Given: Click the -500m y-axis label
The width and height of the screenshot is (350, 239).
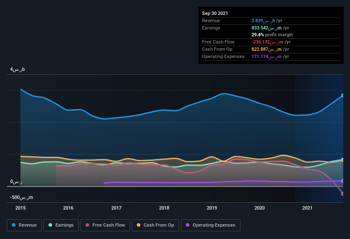Looking at the screenshot, I should click(x=21, y=197).
